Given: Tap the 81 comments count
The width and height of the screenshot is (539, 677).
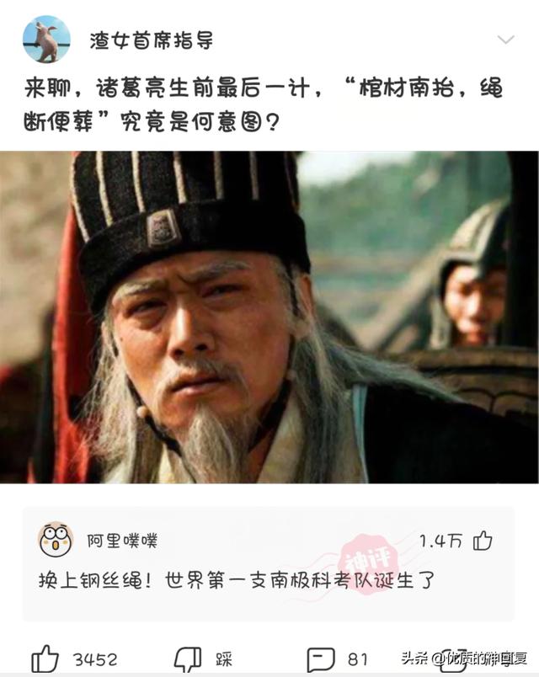Looking at the screenshot, I should 358,659.
